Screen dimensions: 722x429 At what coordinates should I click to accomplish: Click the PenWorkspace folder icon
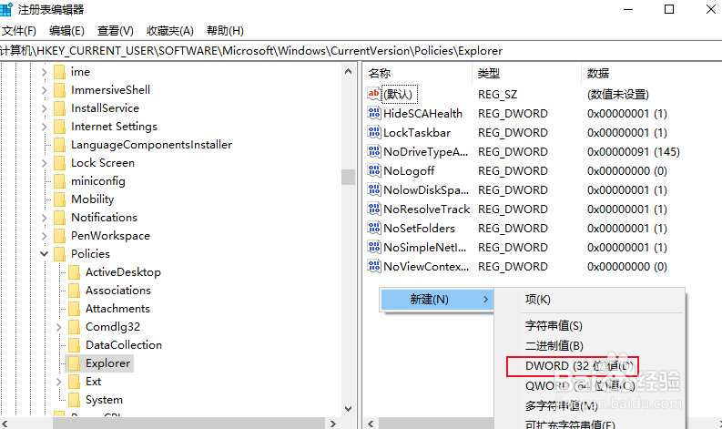(x=59, y=236)
